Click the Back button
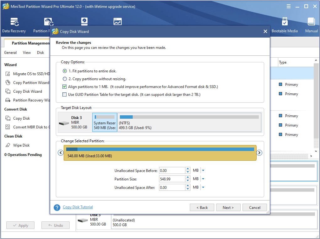Image resolution: width=320 pixels, height=239 pixels. 202,207
